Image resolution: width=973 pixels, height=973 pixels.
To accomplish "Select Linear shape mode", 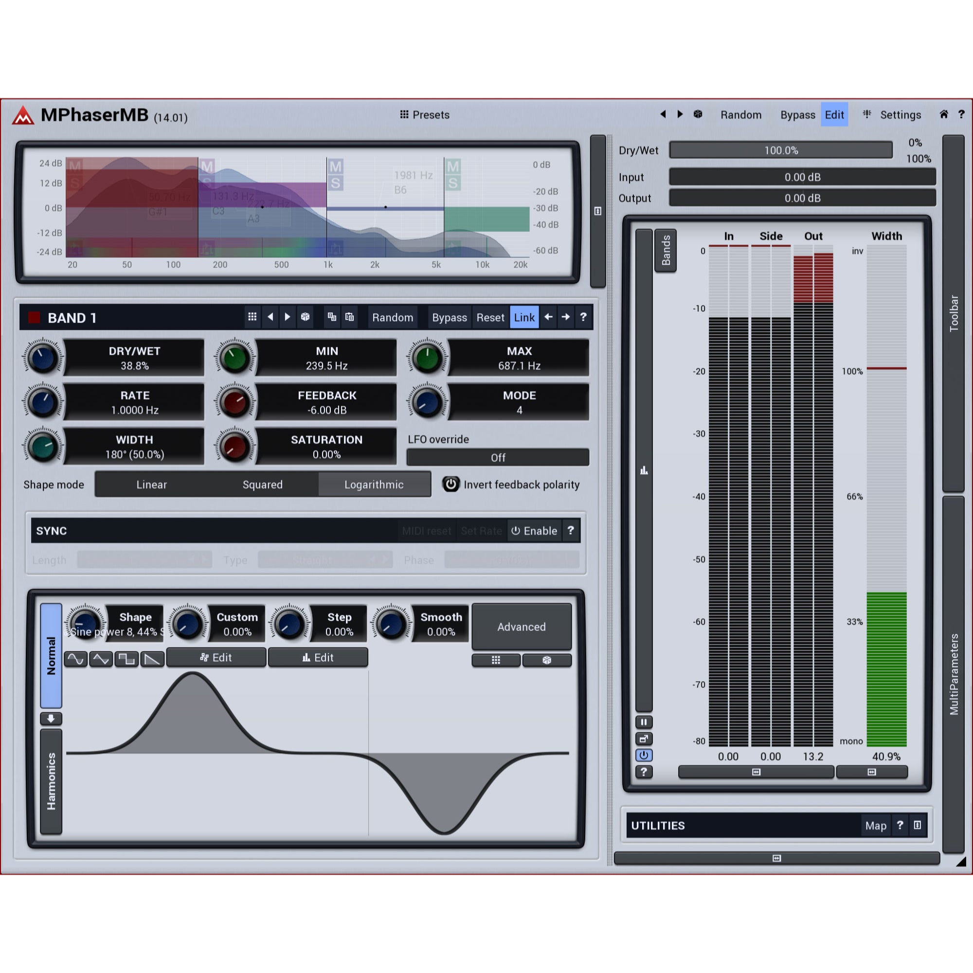I will 151,485.
